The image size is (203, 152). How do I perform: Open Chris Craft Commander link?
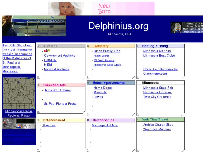(160, 69)
